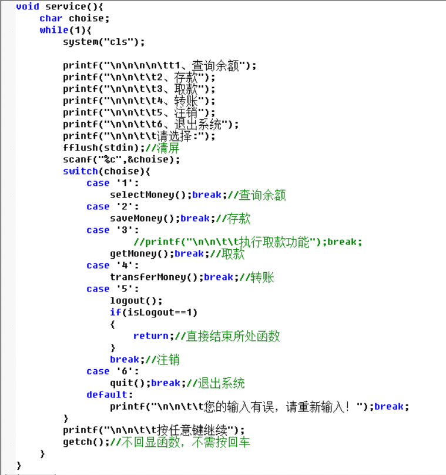Click the printf line for menu option 4、转账
This screenshot has height=475, width=446.
pyautogui.click(x=139, y=101)
